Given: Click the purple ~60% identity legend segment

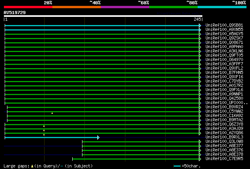Looking at the screenshot, I should (125, 7).
